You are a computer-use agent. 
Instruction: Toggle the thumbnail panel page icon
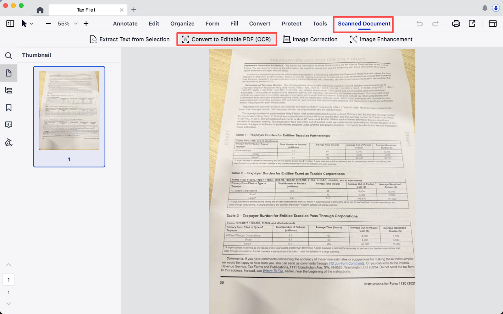pos(8,73)
